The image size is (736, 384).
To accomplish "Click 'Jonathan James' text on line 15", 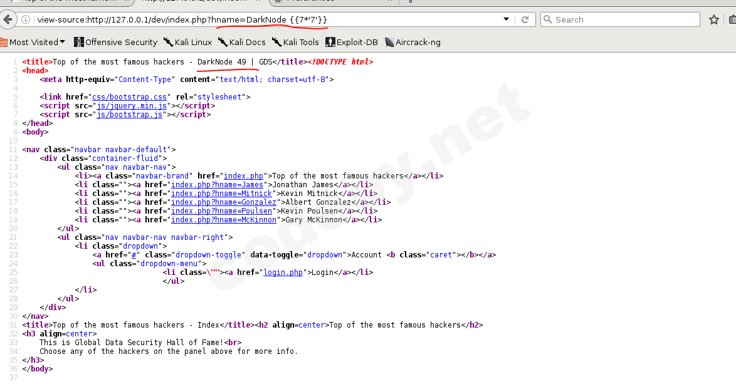I will (x=303, y=185).
